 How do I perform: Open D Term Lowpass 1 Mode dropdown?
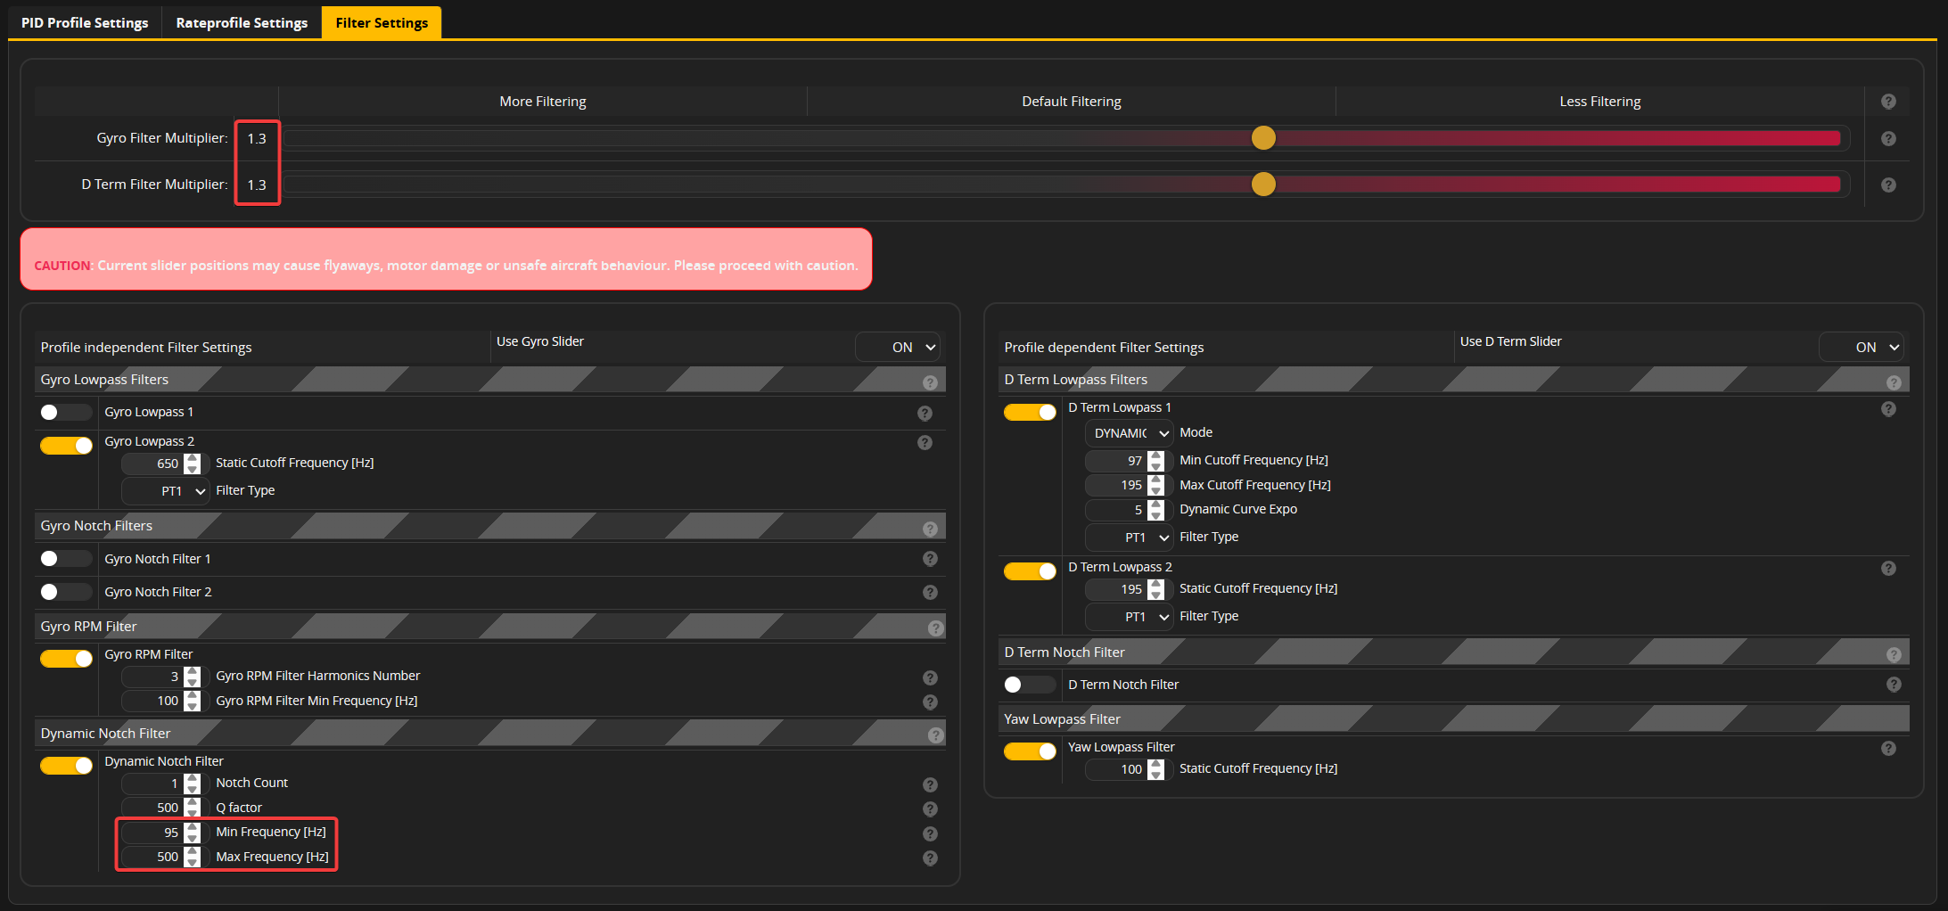[1129, 433]
